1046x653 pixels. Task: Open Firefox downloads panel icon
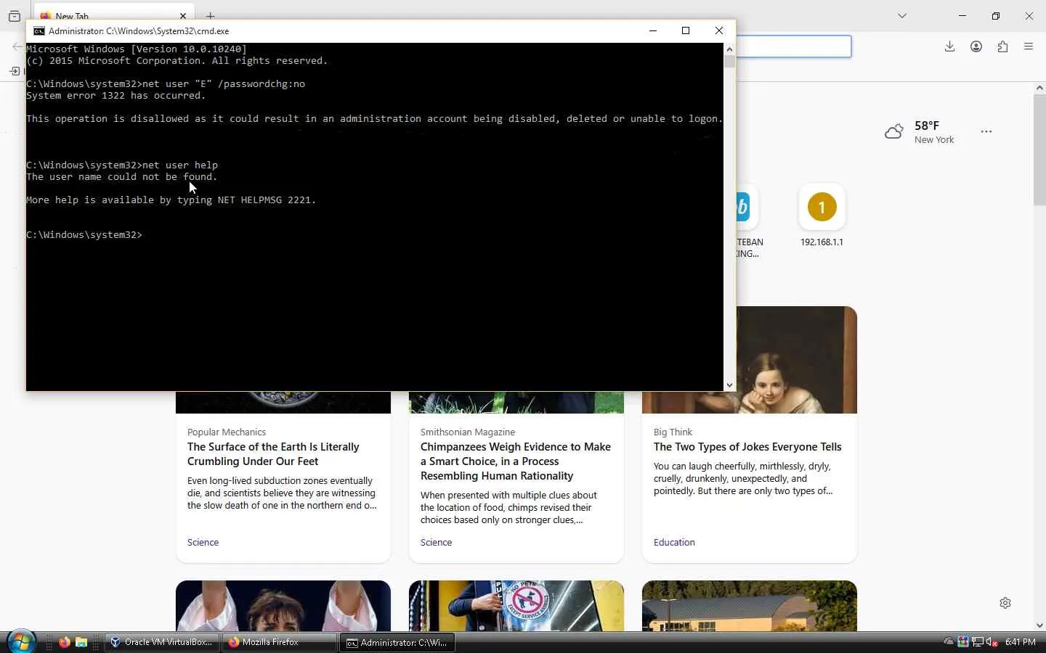949,46
